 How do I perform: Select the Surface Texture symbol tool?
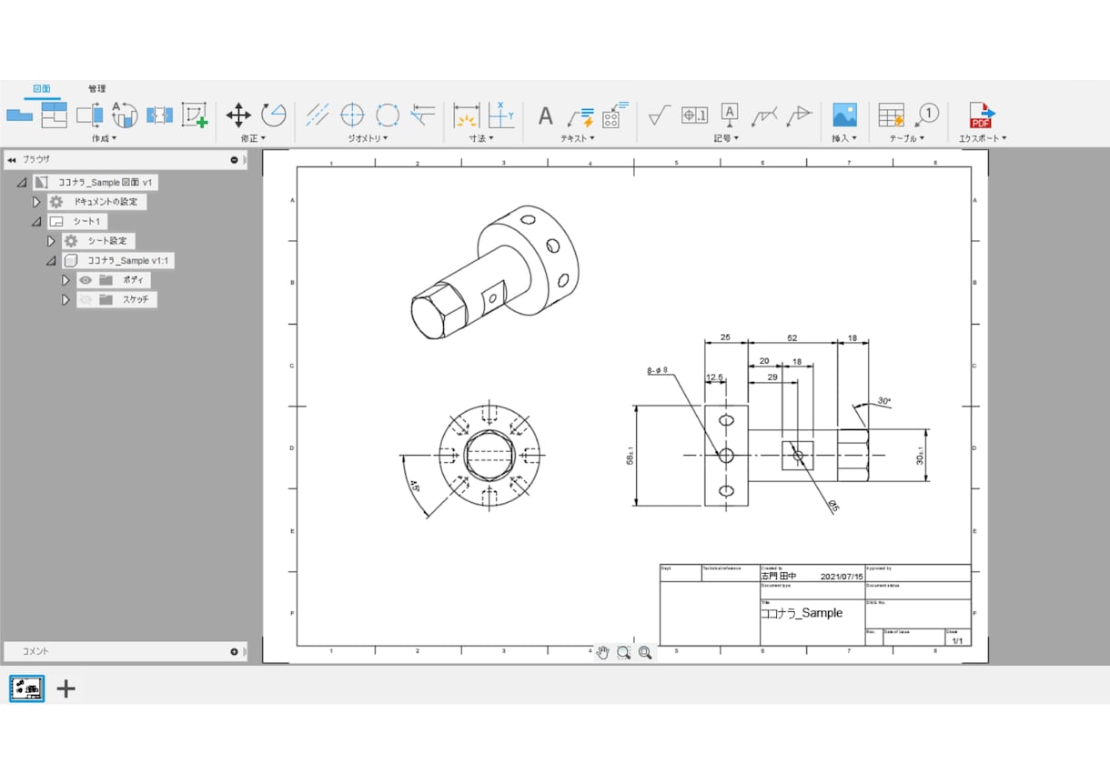coord(660,115)
